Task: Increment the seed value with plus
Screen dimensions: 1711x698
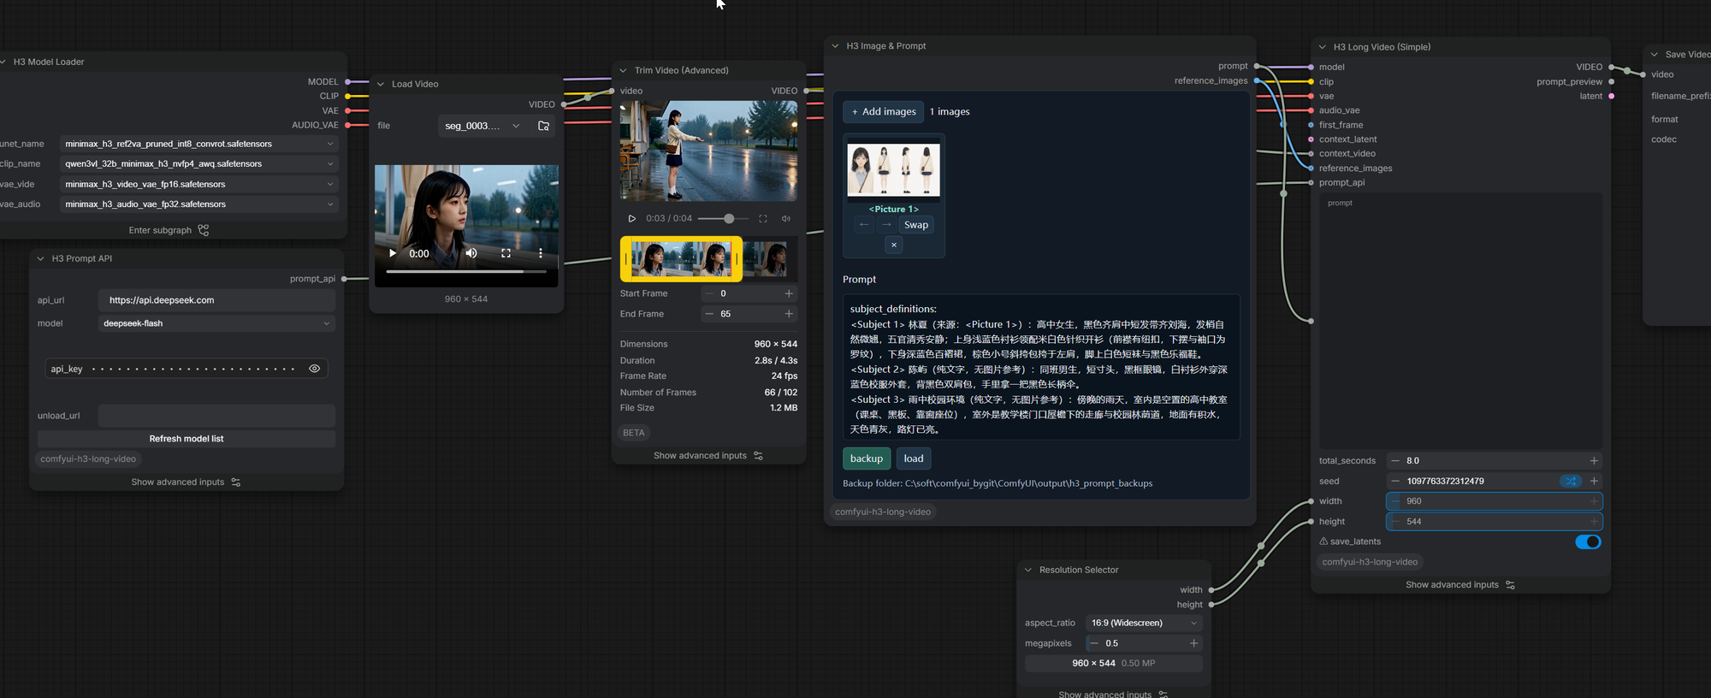Action: (x=1594, y=481)
